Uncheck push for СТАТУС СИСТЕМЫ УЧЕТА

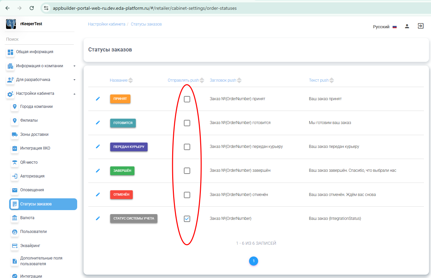(x=187, y=219)
